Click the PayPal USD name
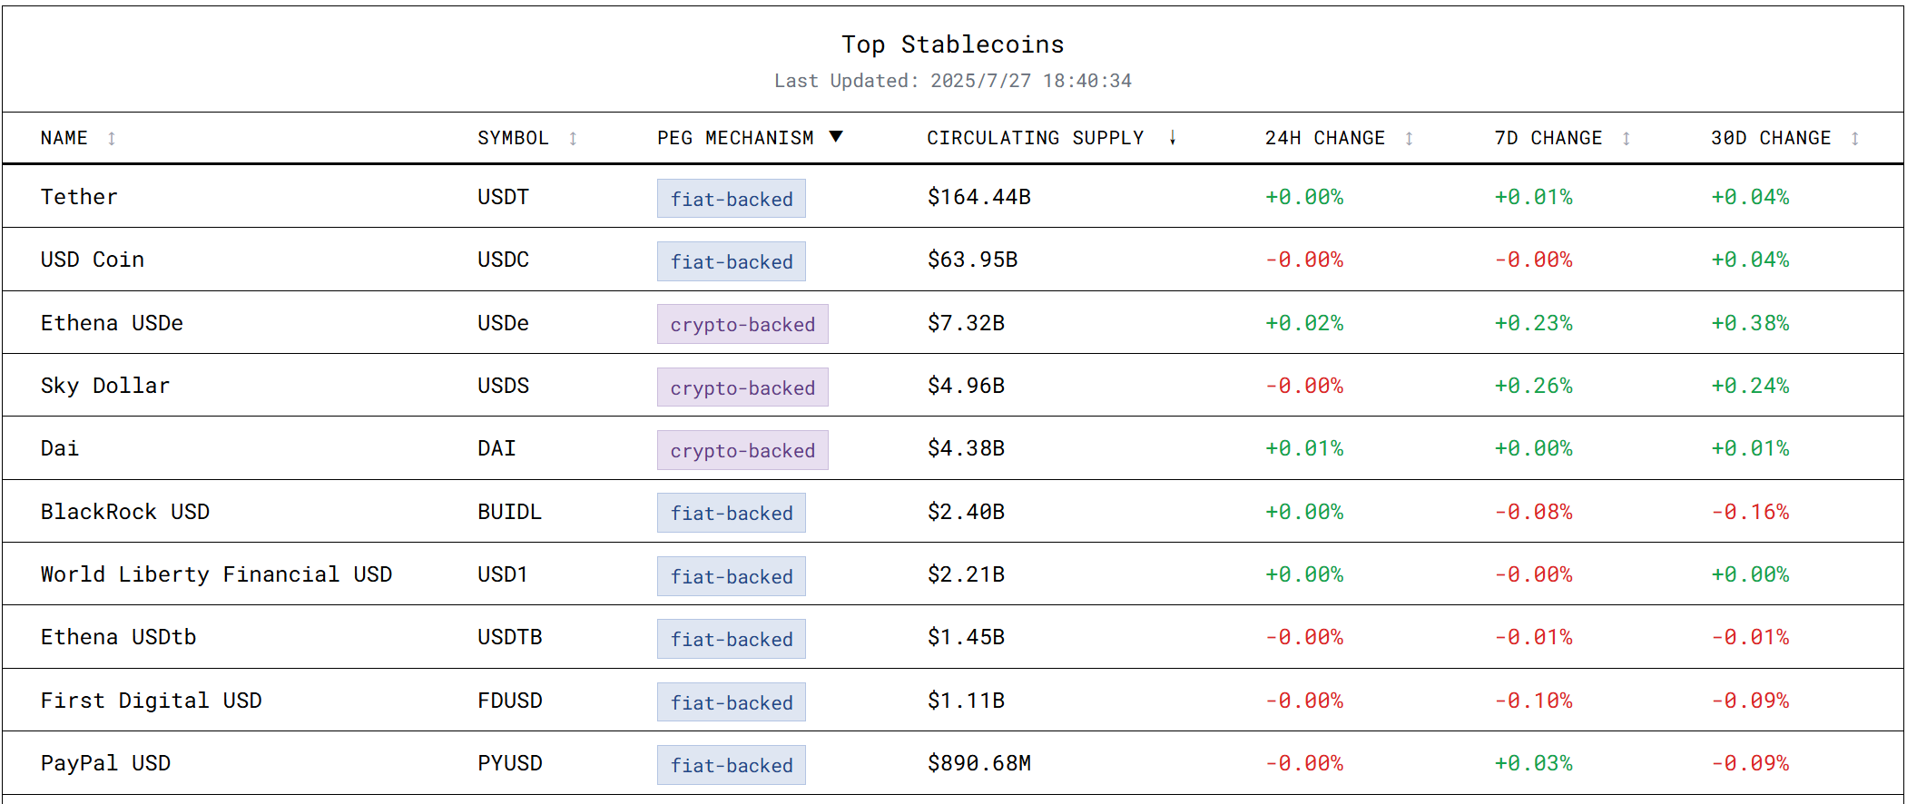 click(x=105, y=763)
